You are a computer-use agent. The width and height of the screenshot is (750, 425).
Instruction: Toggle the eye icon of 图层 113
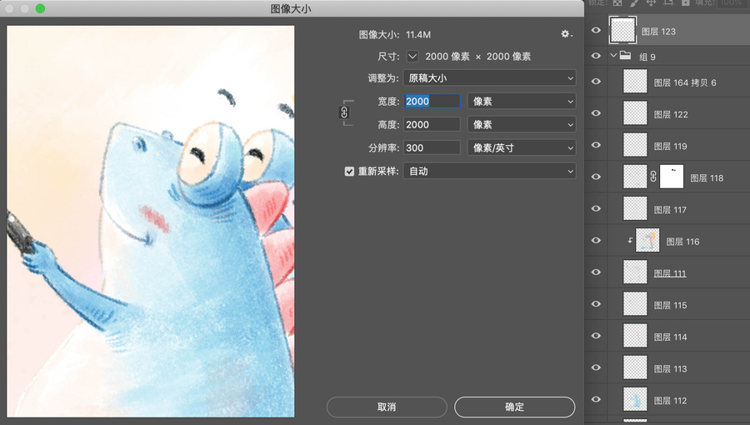coord(596,367)
